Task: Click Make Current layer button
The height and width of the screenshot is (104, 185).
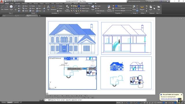Action: pos(85,8)
